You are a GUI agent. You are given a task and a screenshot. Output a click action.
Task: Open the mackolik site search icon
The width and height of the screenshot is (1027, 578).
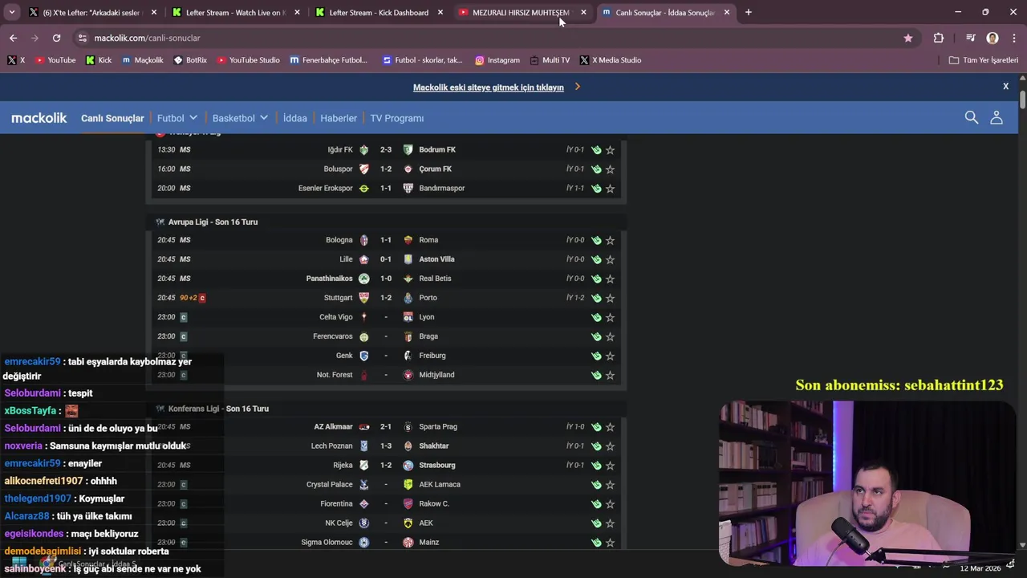click(972, 118)
